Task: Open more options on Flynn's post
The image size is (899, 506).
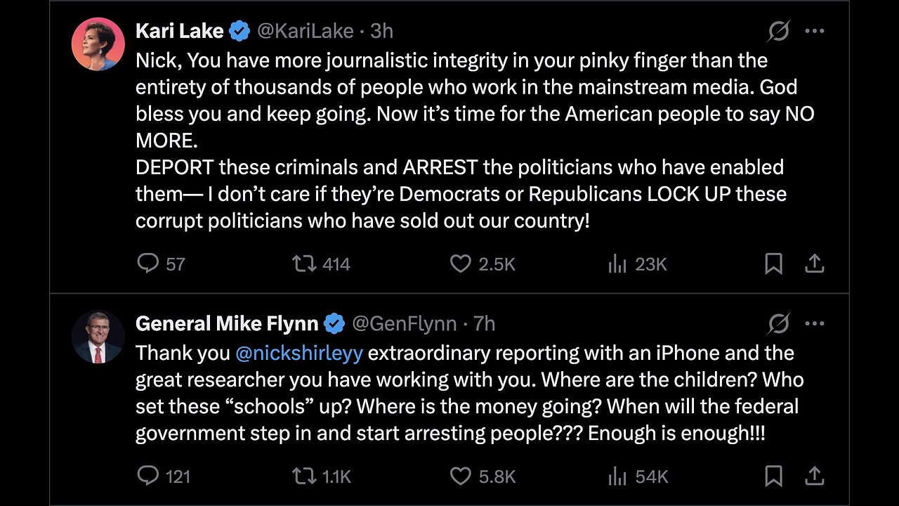Action: (x=814, y=323)
